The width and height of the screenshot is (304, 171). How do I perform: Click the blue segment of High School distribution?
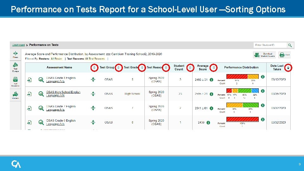[x=255, y=91]
